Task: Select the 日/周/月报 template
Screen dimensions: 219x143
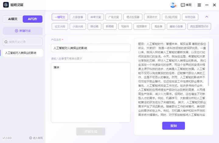Action: click(x=171, y=17)
